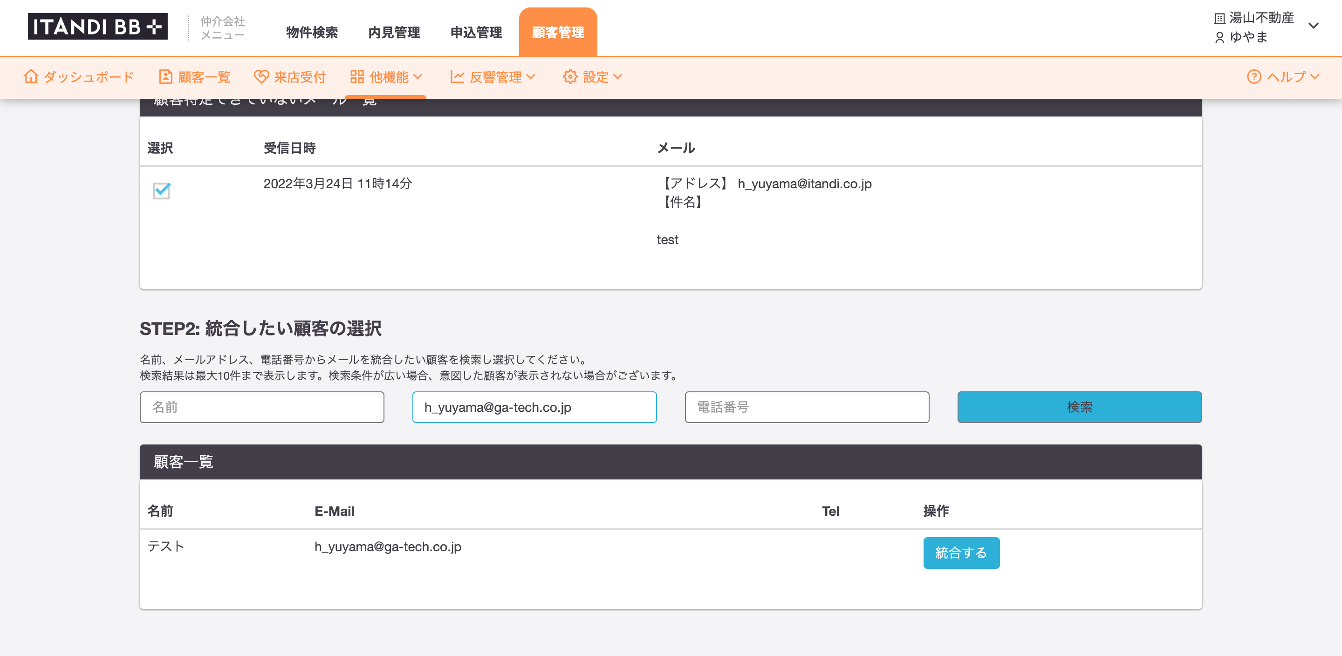This screenshot has width=1342, height=656.
Task: Click the 操作 column header
Action: point(936,511)
